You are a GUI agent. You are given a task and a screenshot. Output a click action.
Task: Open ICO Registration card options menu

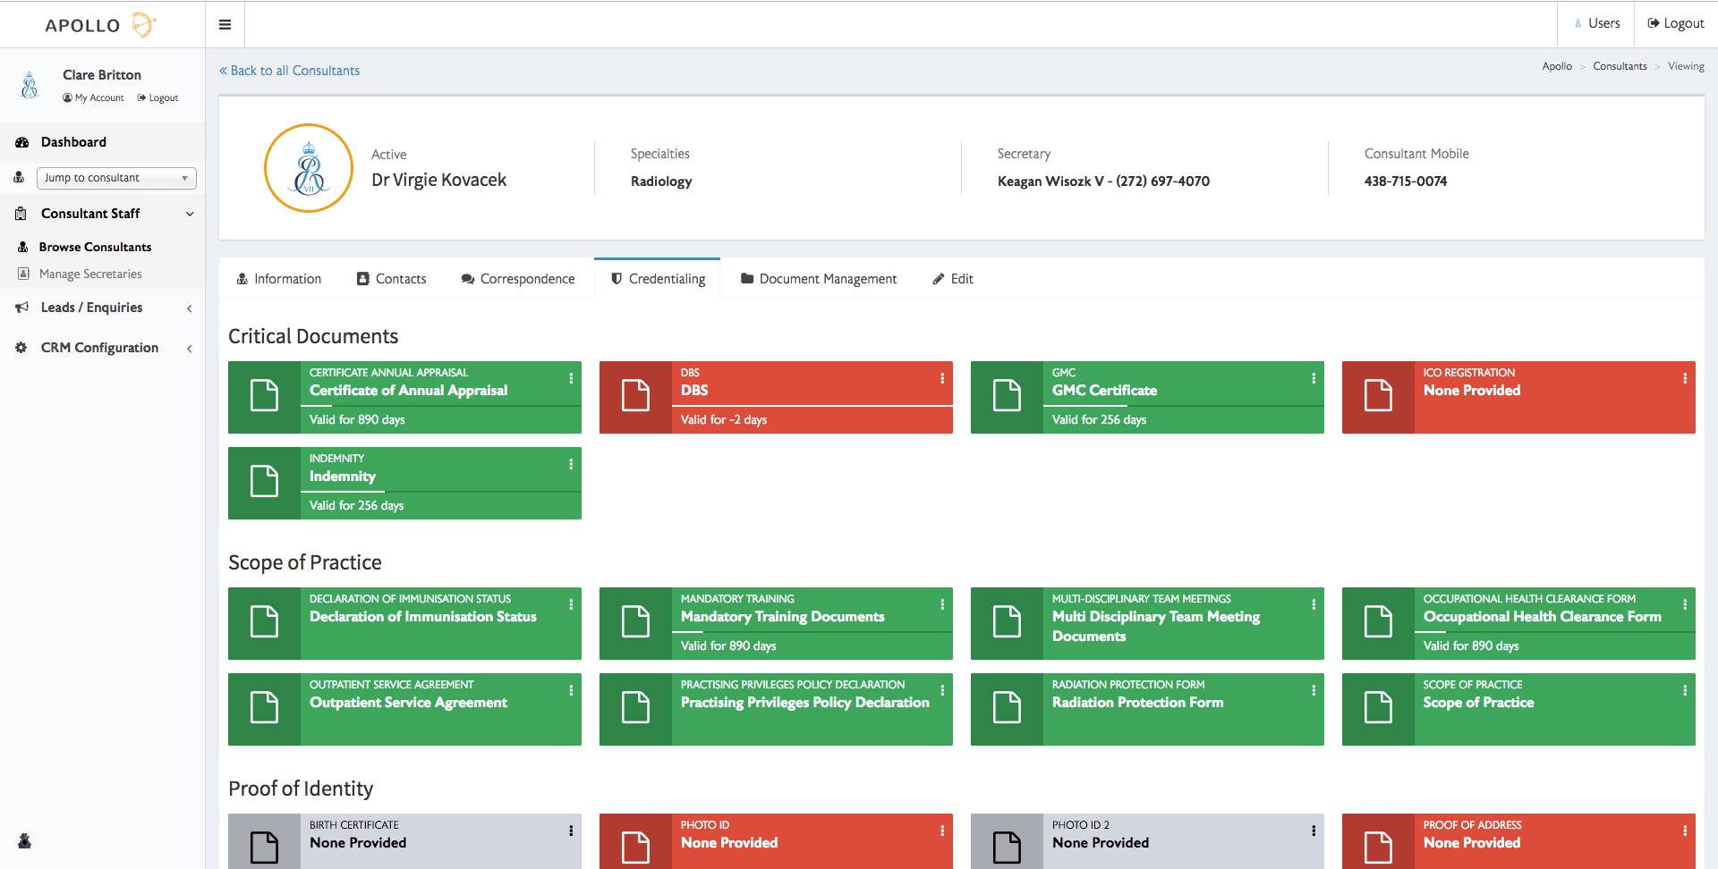1685,378
